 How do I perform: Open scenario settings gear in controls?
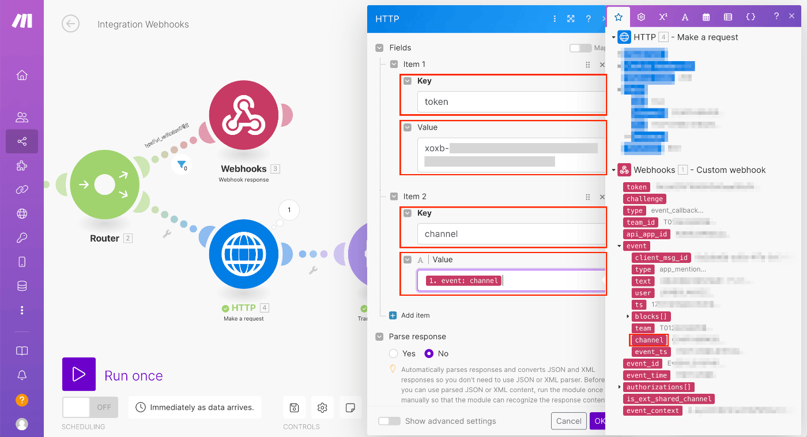click(322, 408)
